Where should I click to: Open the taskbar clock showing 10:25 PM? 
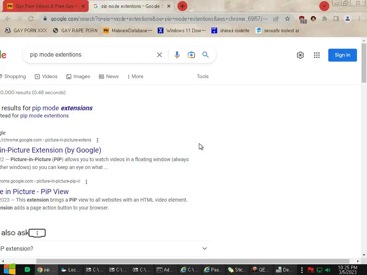(x=348, y=270)
